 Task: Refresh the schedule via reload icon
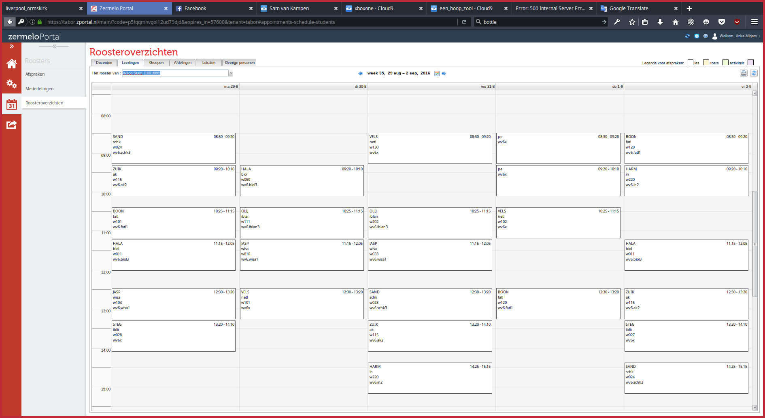tap(754, 73)
